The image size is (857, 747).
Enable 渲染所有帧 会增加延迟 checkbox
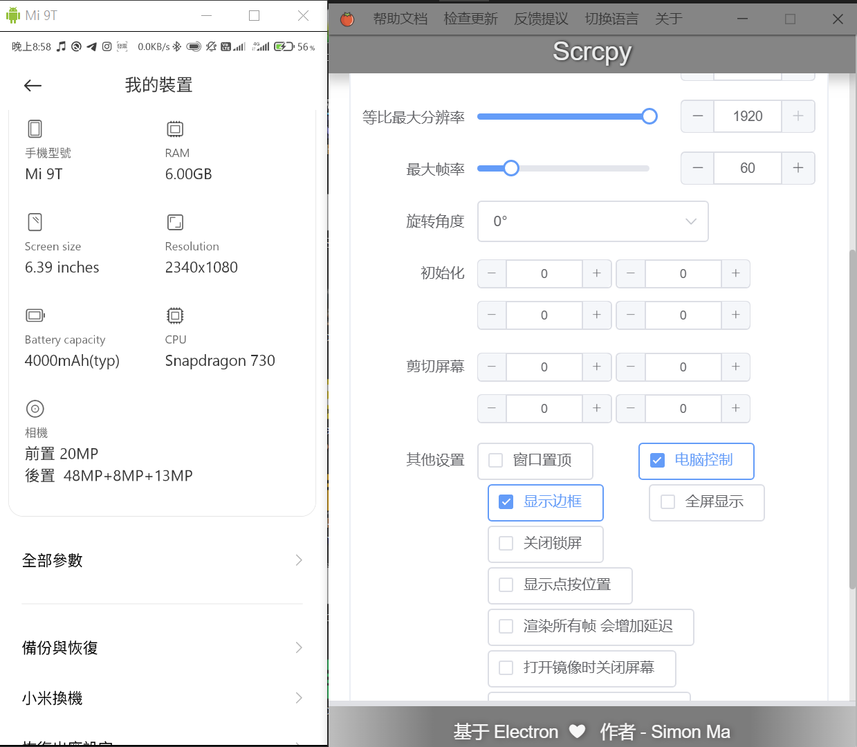tap(506, 626)
